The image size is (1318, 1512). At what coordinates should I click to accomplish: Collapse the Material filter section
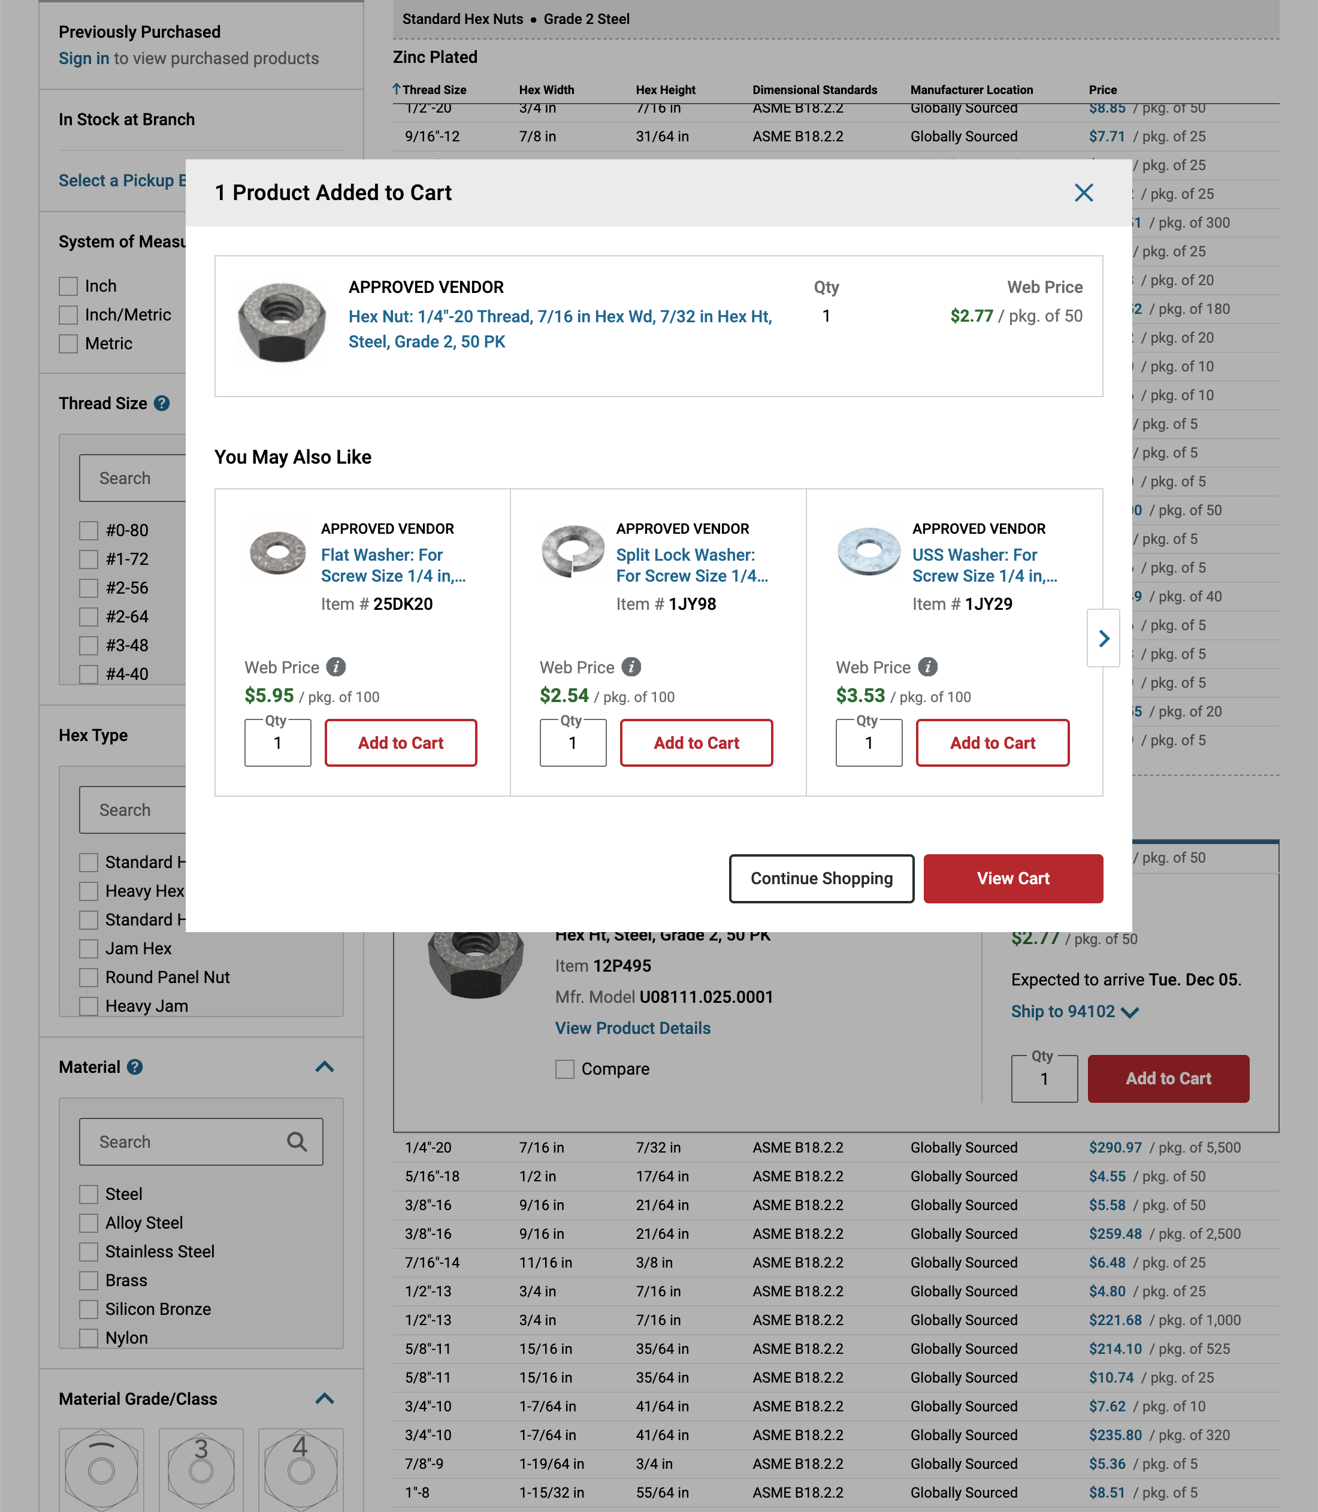pyautogui.click(x=324, y=1067)
